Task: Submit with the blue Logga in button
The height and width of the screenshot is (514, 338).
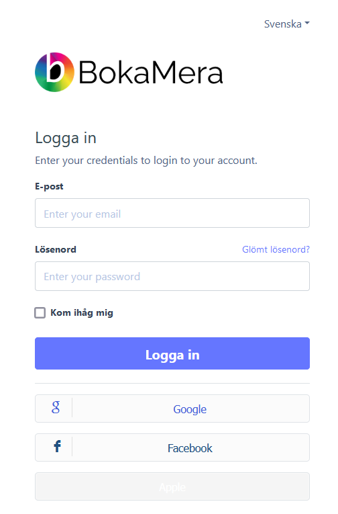Action: point(172,353)
